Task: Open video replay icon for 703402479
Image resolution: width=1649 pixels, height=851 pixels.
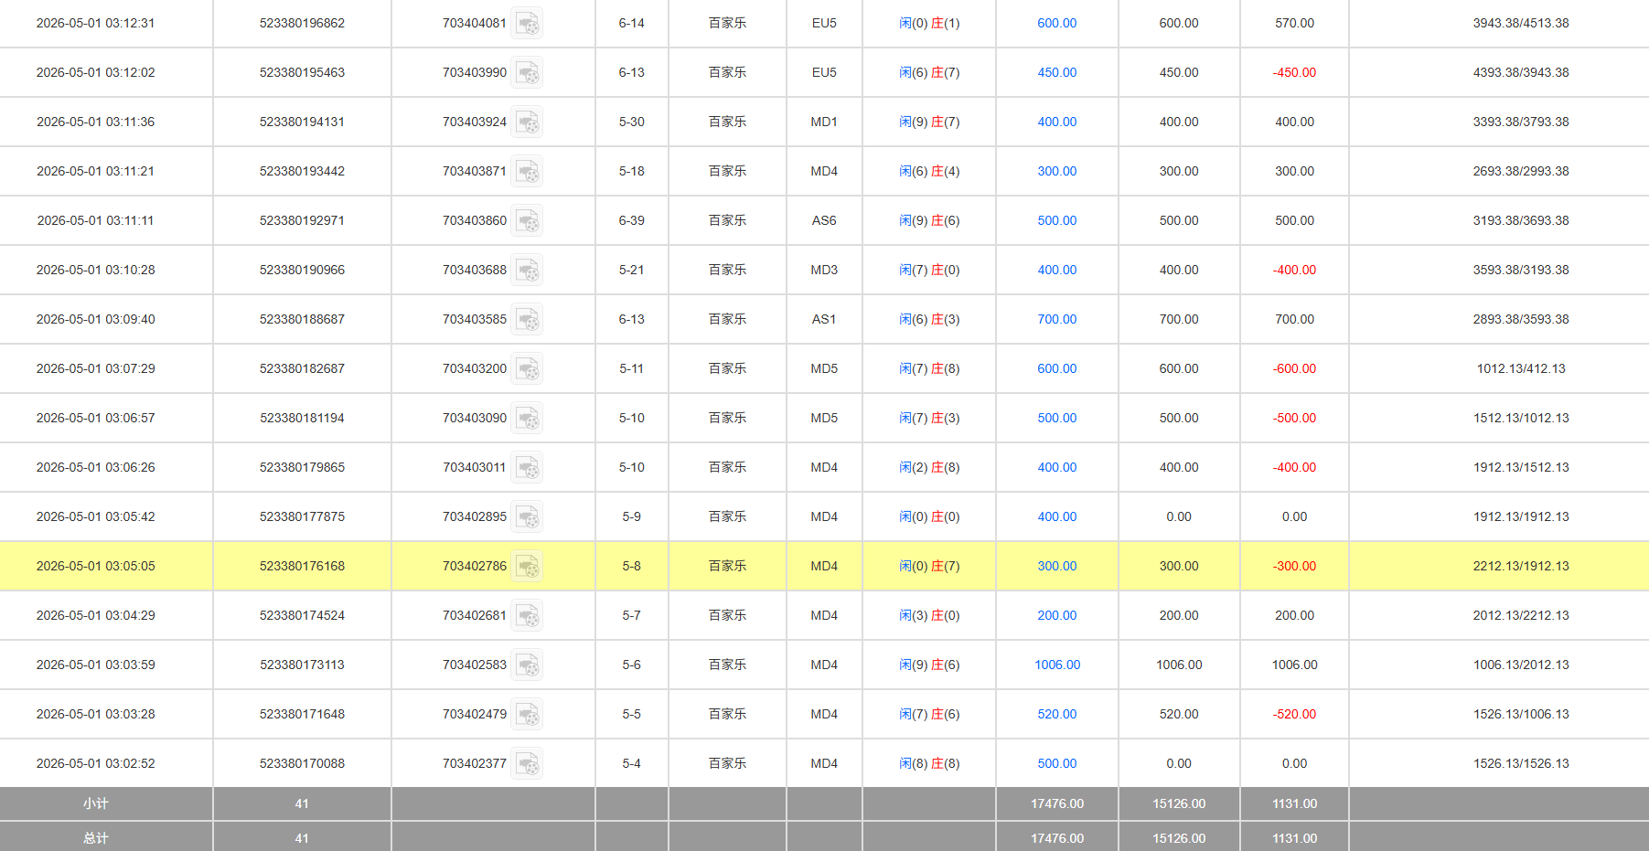Action: (x=527, y=714)
